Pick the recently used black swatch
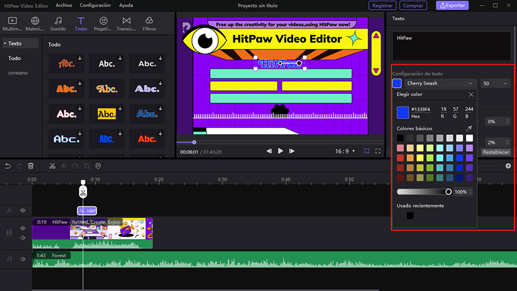Viewport: 517px width, 291px height. [x=410, y=215]
